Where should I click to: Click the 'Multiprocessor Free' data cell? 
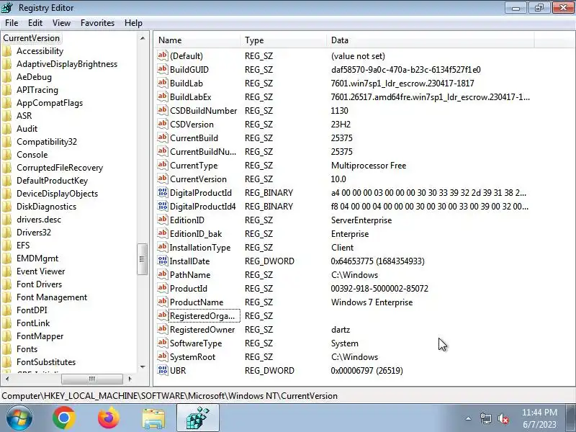[369, 166]
